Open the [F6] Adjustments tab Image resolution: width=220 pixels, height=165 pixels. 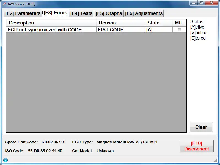tap(144, 13)
